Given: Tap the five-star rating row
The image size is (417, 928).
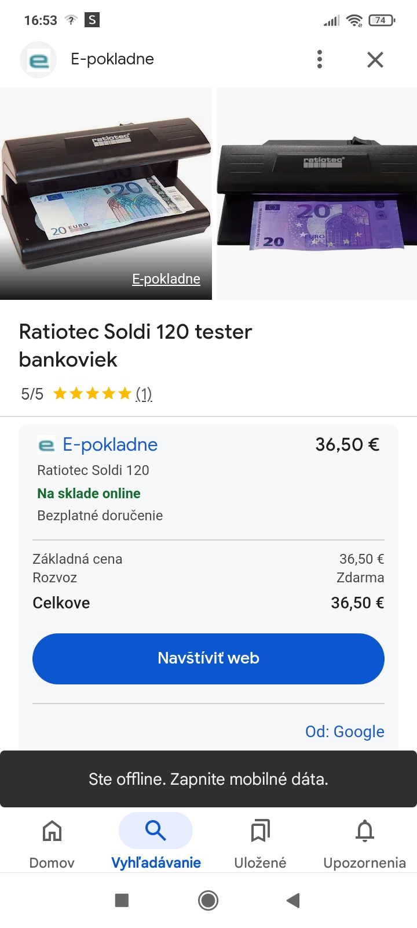Looking at the screenshot, I should click(x=93, y=394).
